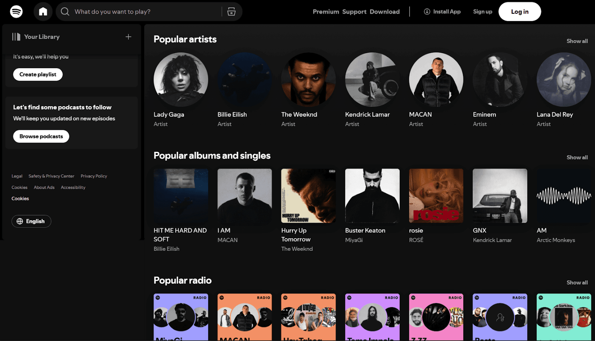The image size is (595, 341).
Task: Click the Browse podcasts button
Action: point(41,136)
